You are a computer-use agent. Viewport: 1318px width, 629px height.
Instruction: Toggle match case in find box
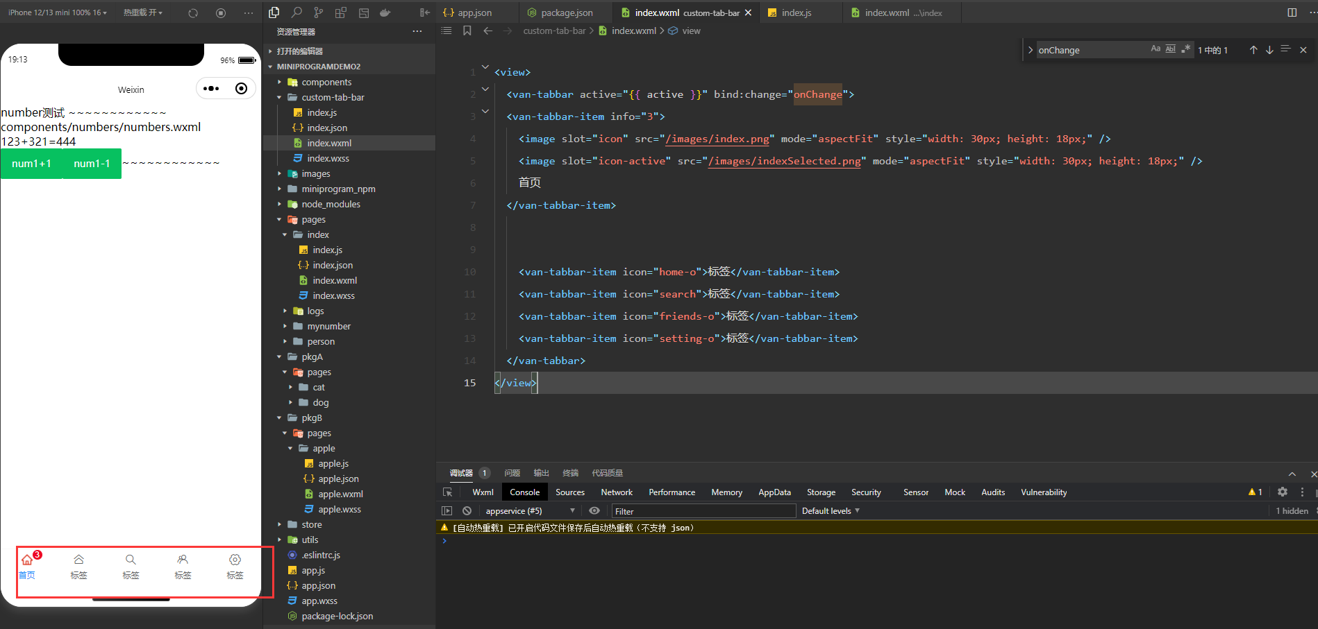[1155, 49]
